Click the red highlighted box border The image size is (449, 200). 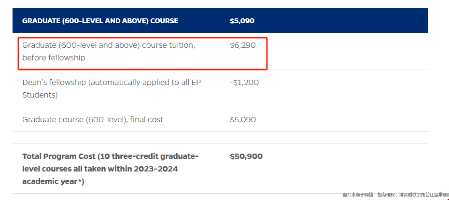[x=142, y=38]
